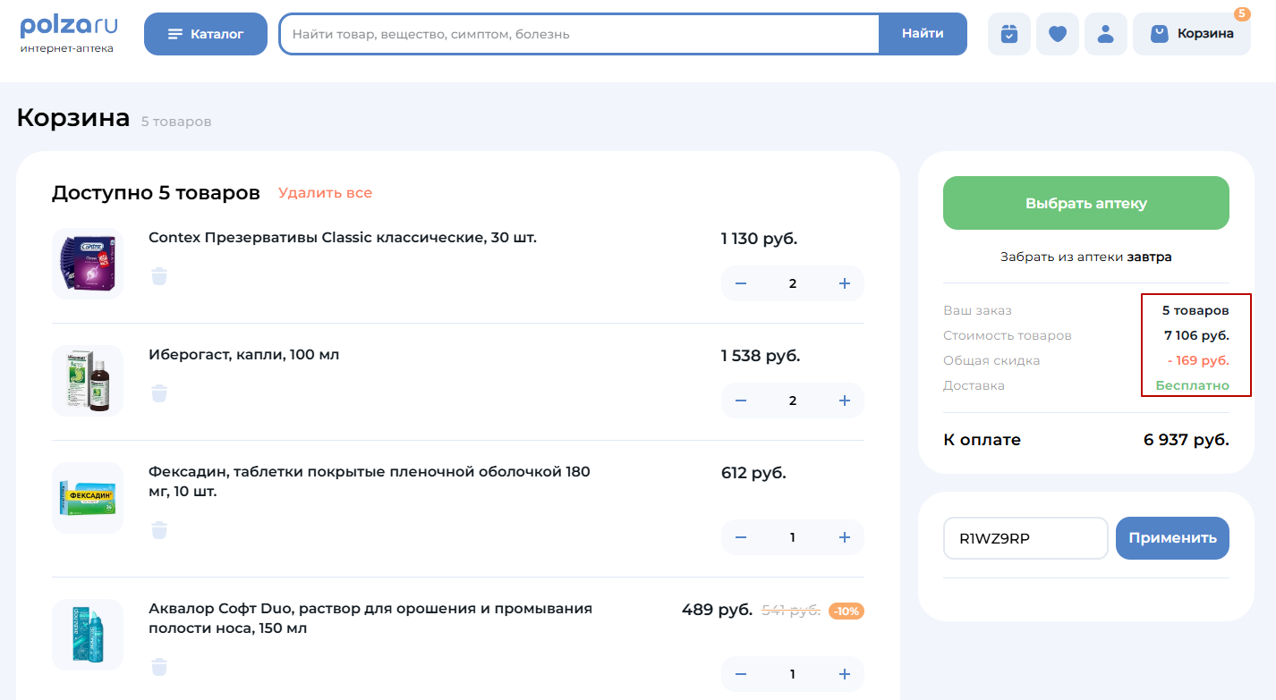Open Аквалор Софт Duo product thumbnail
Image resolution: width=1276 pixels, height=700 pixels.
[x=88, y=635]
